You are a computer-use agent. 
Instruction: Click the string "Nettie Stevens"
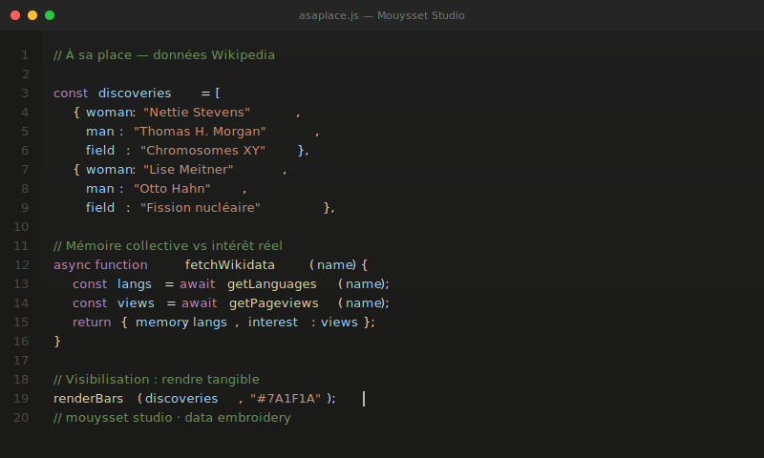coord(197,113)
